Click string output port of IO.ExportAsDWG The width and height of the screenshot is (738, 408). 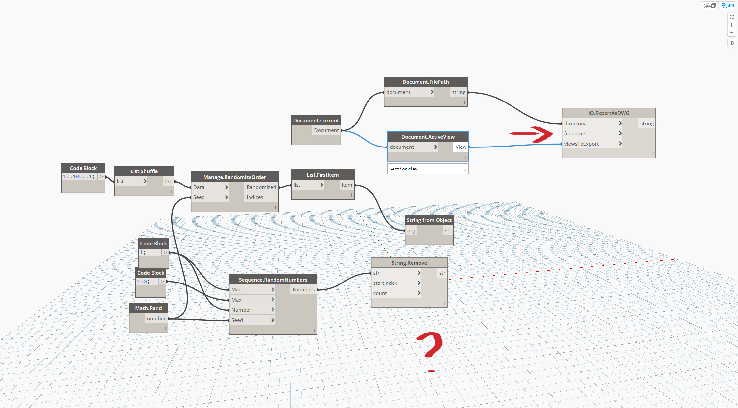(647, 124)
